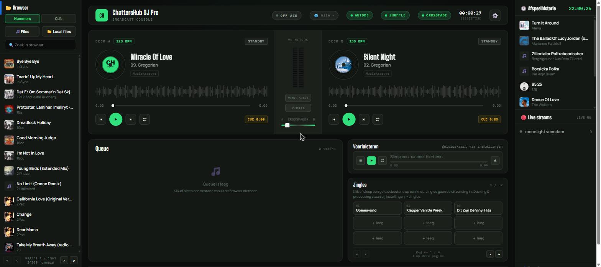Stop the Voorluisteren preview player
Image resolution: width=601 pixels, height=267 pixels.
click(360, 161)
